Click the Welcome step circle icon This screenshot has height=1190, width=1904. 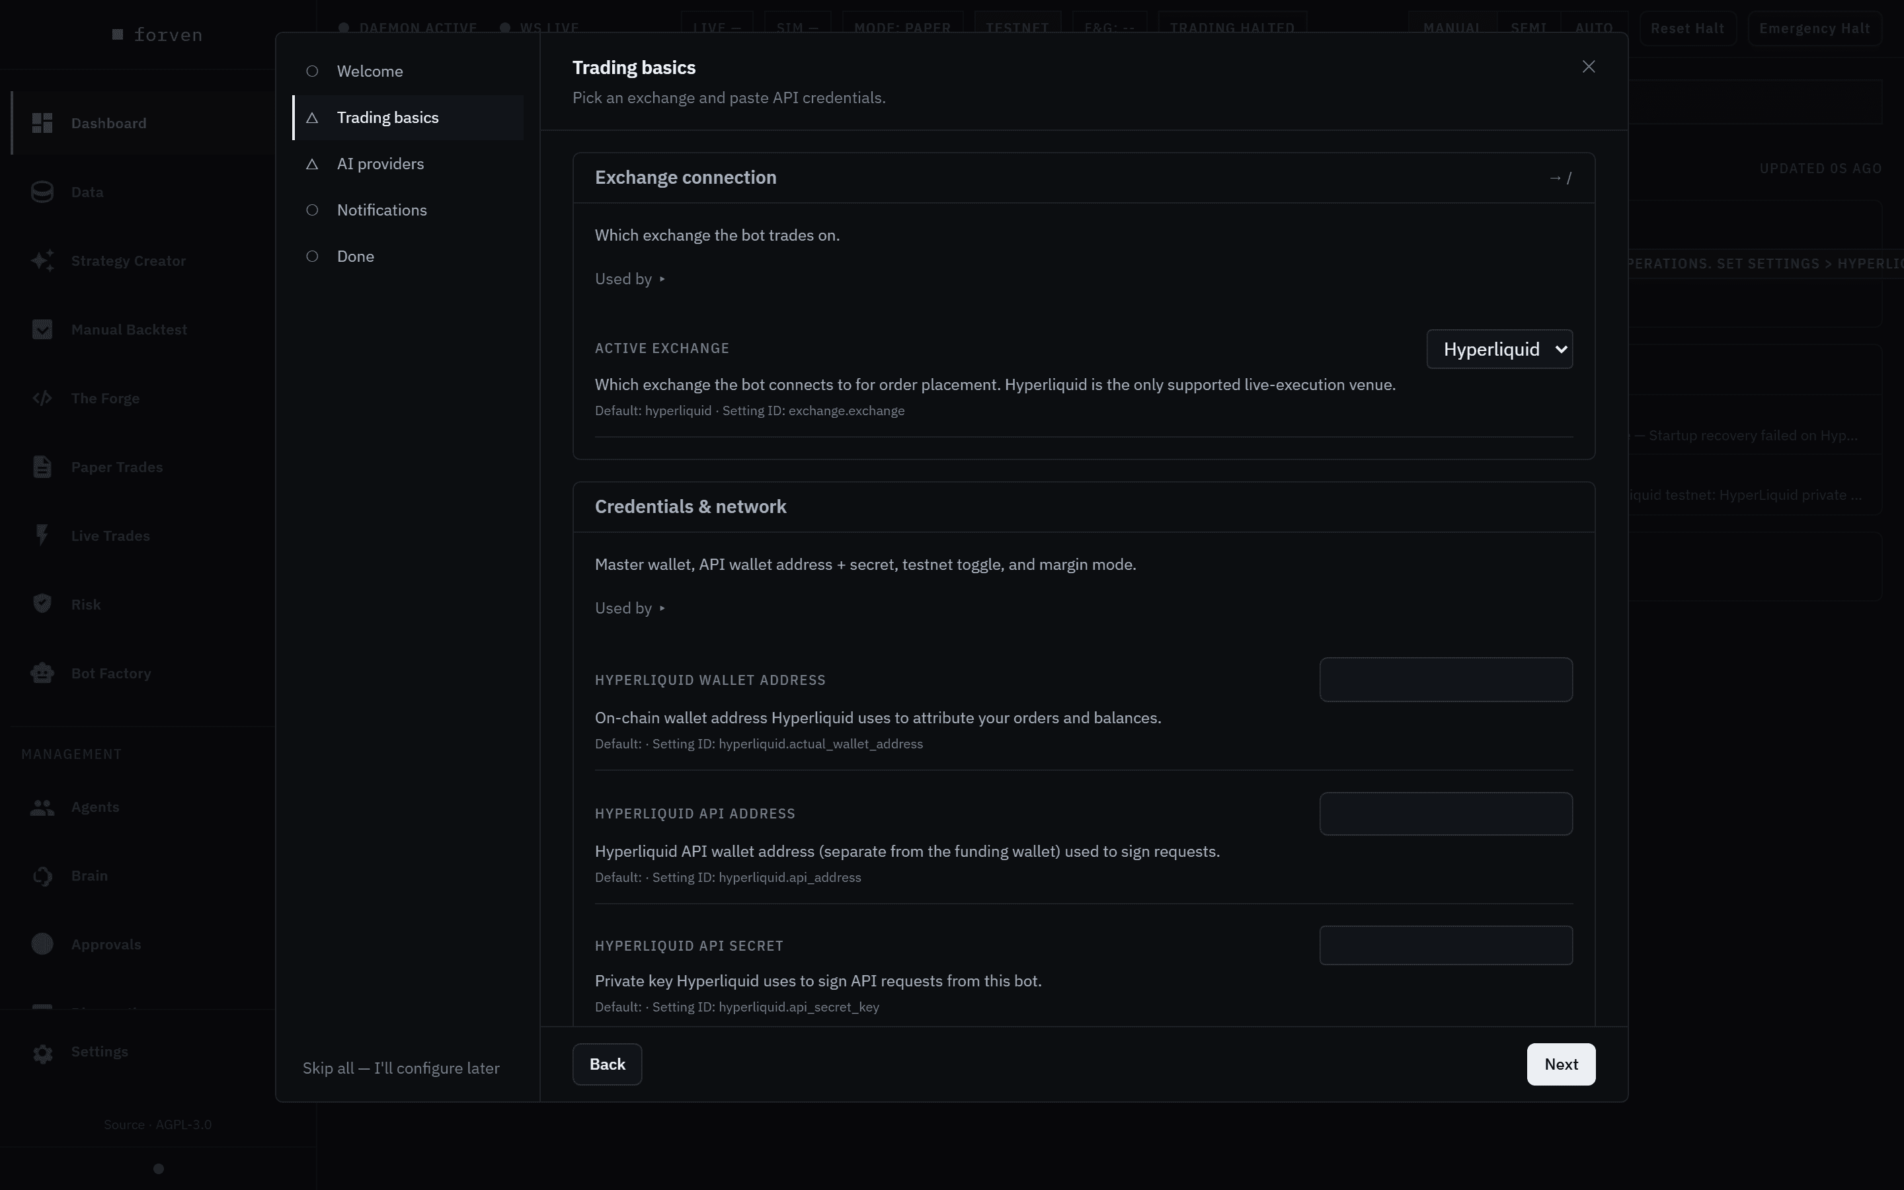(x=312, y=71)
